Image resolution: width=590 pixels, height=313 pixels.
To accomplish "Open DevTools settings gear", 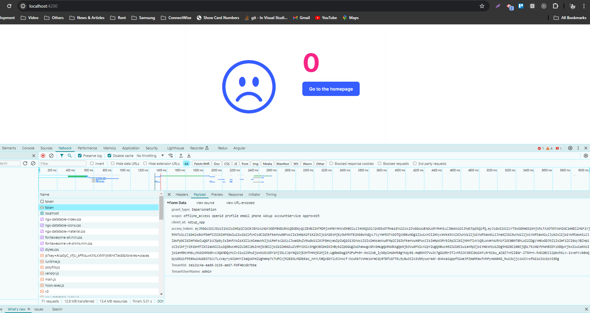I will (x=570, y=148).
